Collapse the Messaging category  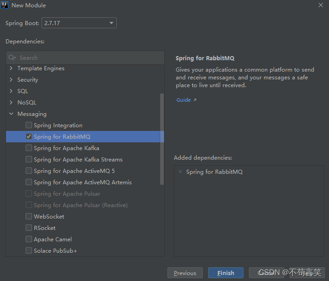11,114
